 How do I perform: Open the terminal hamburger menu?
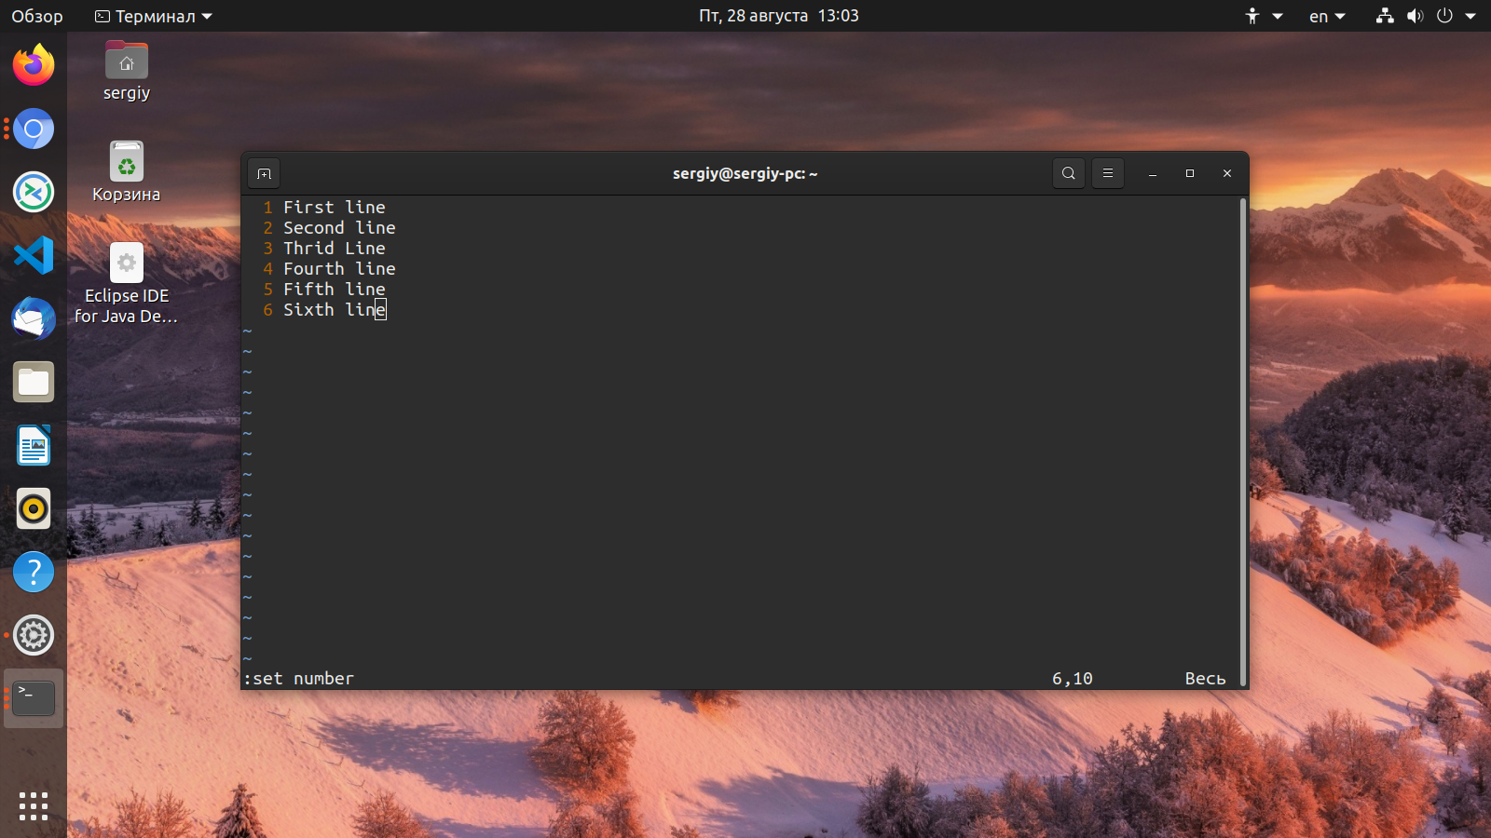pyautogui.click(x=1108, y=173)
